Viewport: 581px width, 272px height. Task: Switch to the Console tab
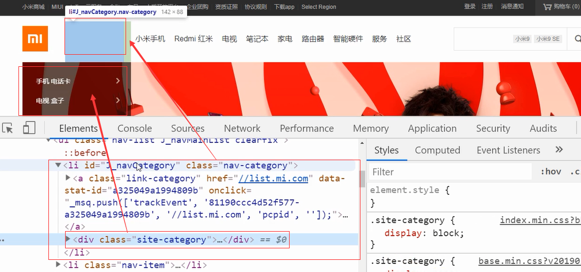[x=135, y=129]
